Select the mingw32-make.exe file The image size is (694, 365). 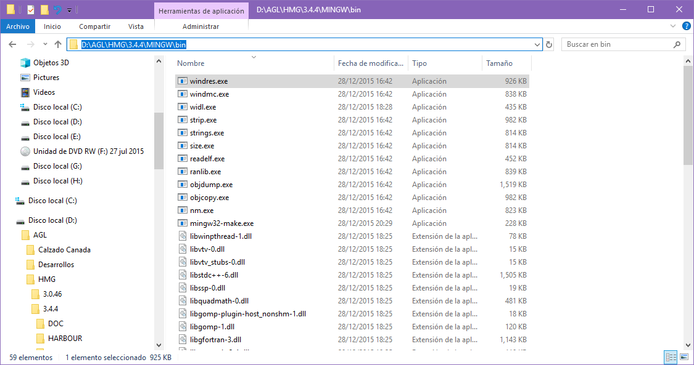click(221, 223)
